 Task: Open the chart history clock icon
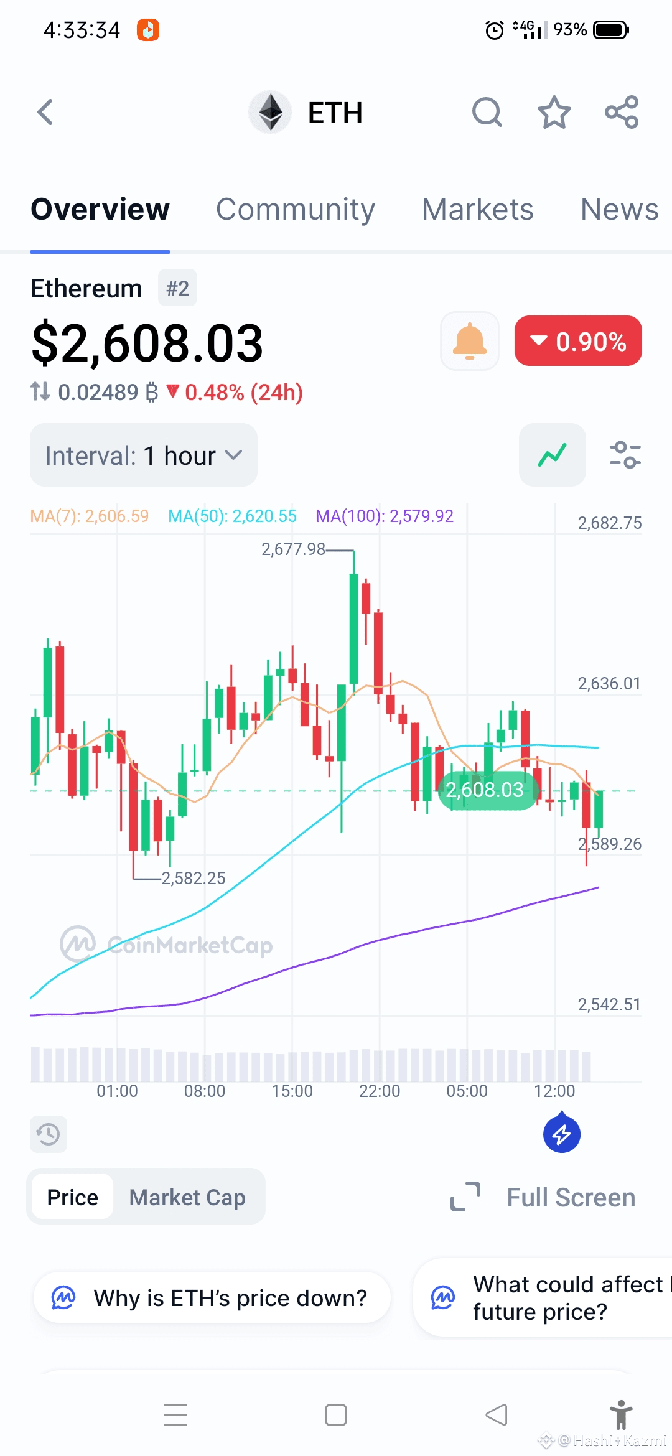click(49, 1134)
